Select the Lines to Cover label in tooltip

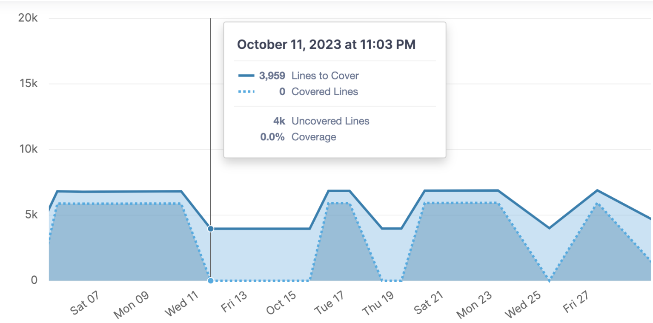pyautogui.click(x=325, y=76)
